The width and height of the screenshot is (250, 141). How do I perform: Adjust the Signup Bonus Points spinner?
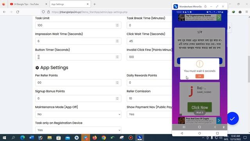click(x=117, y=98)
